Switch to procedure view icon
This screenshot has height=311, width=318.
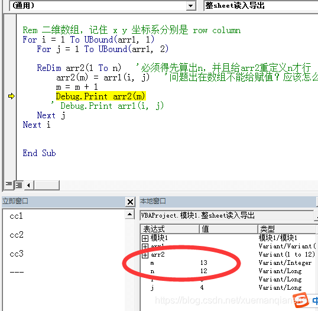click(9, 185)
